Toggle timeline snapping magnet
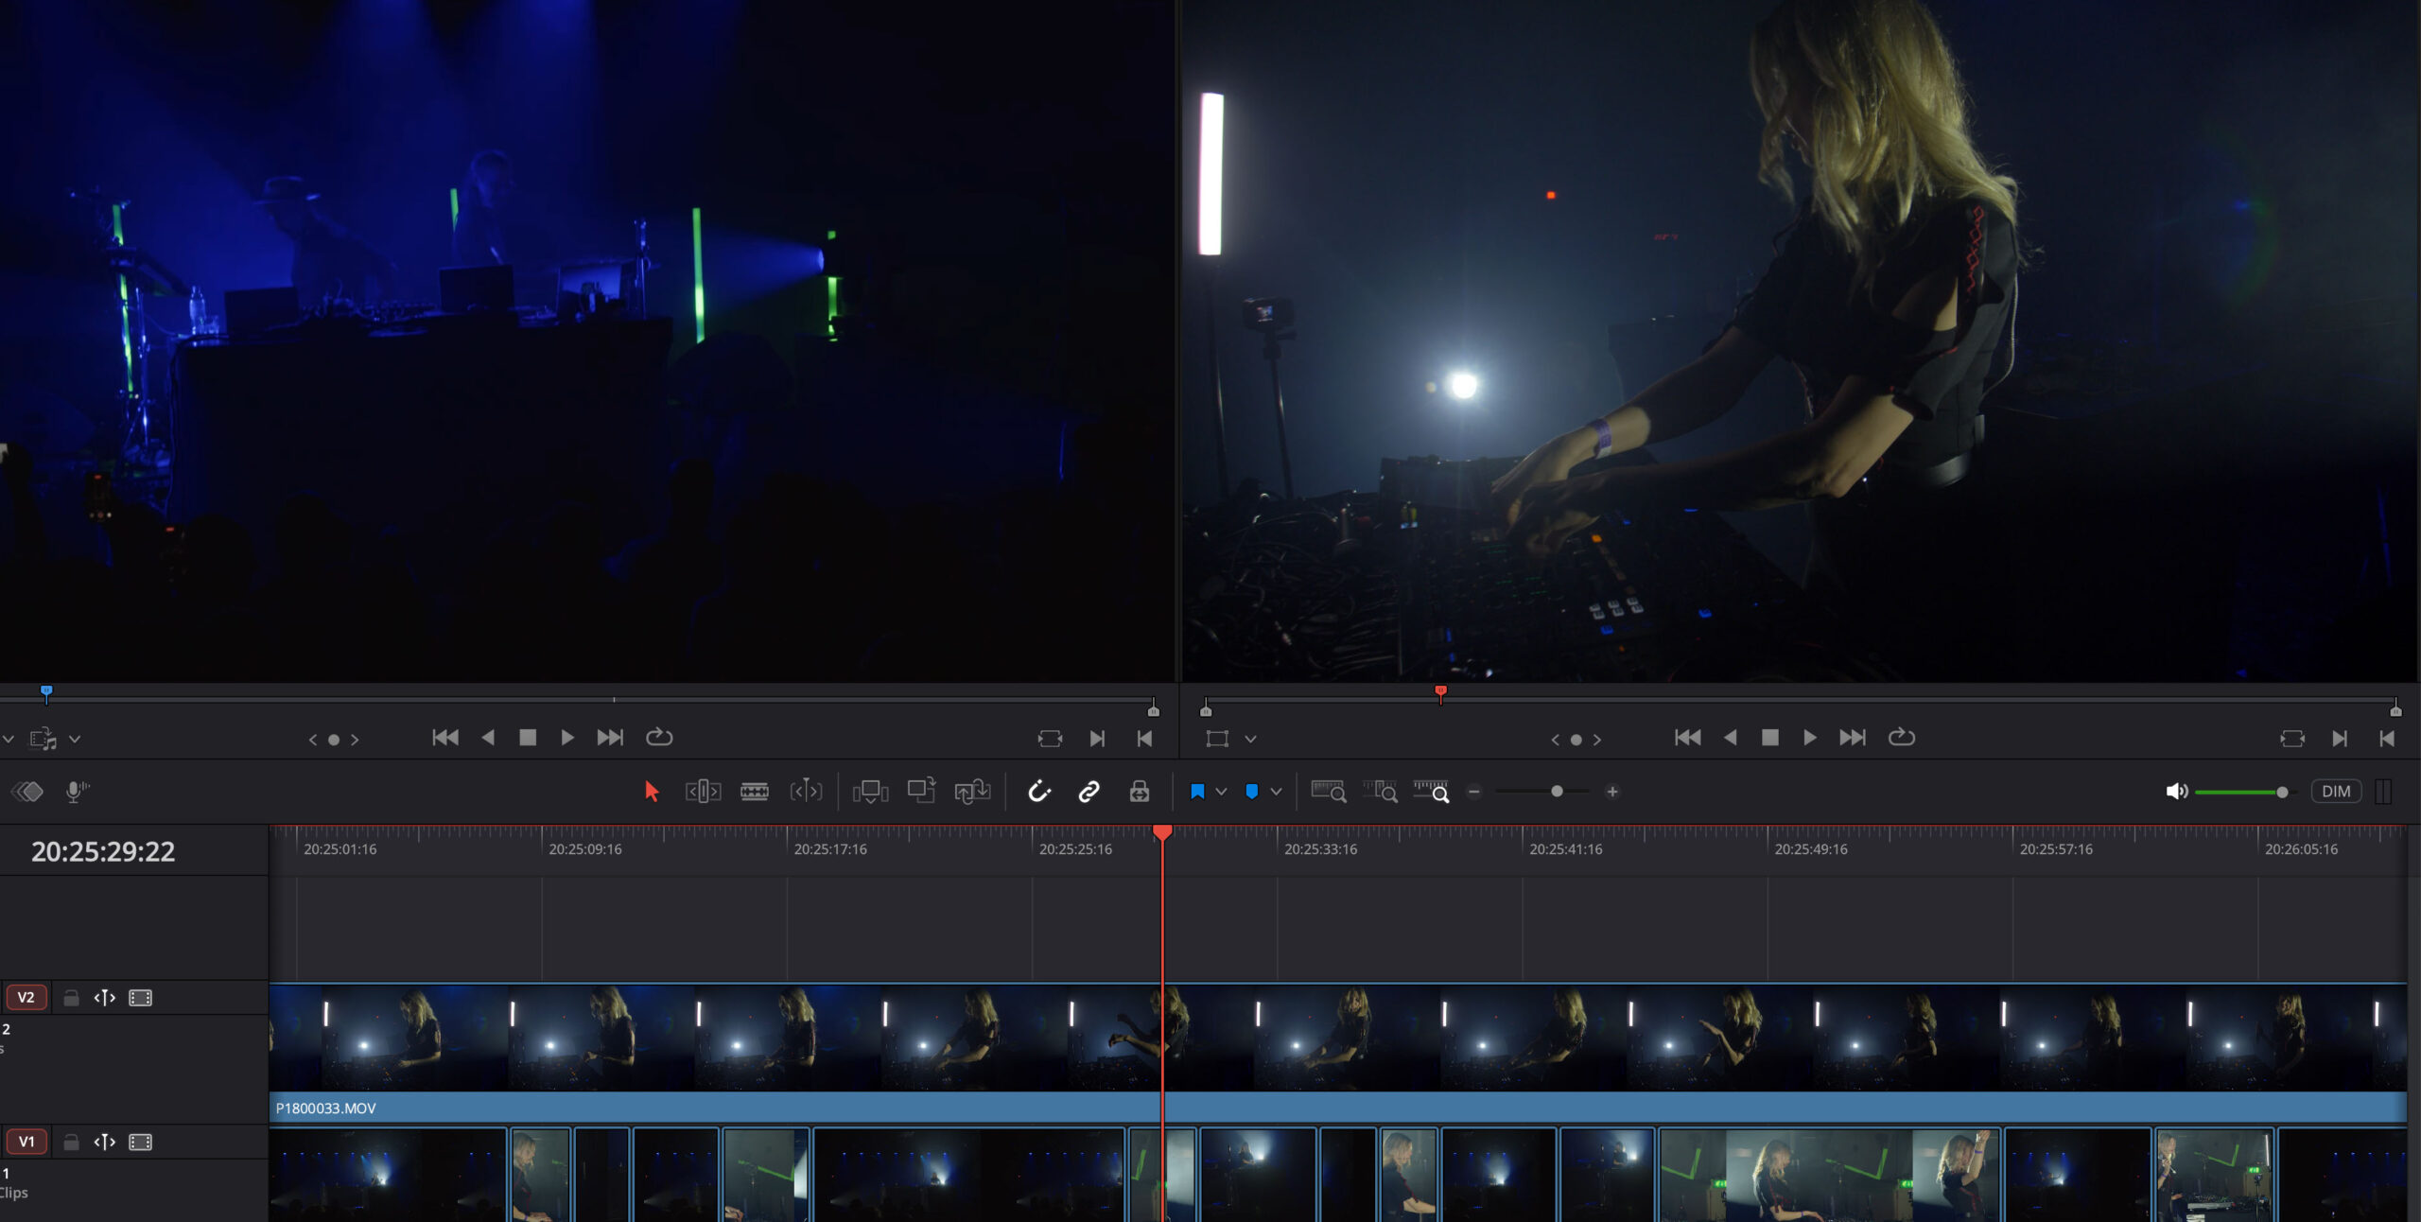The width and height of the screenshot is (2421, 1222). point(1039,792)
